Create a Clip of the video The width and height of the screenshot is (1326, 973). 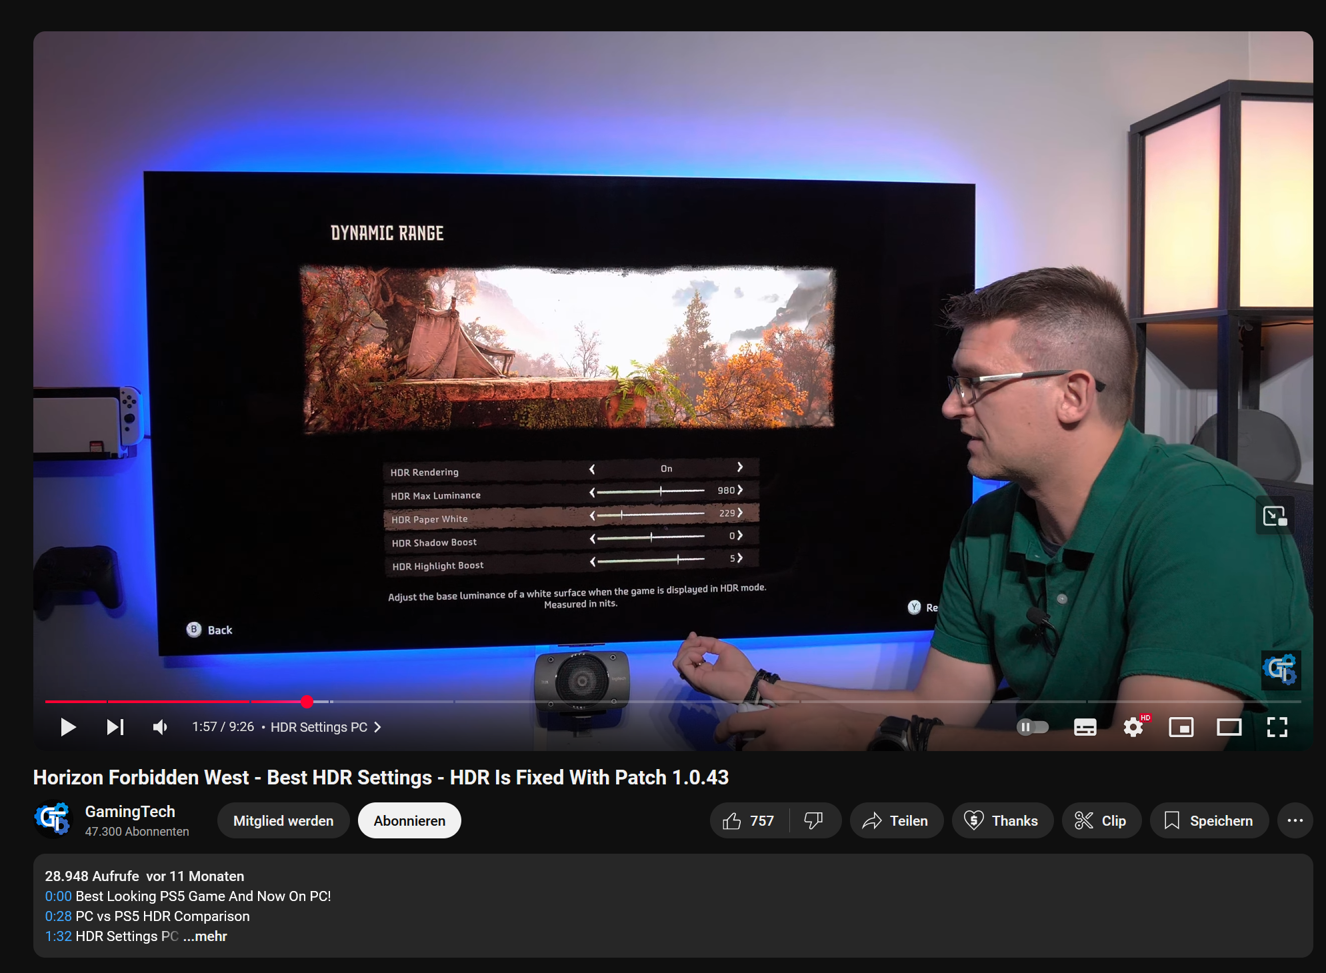point(1101,820)
